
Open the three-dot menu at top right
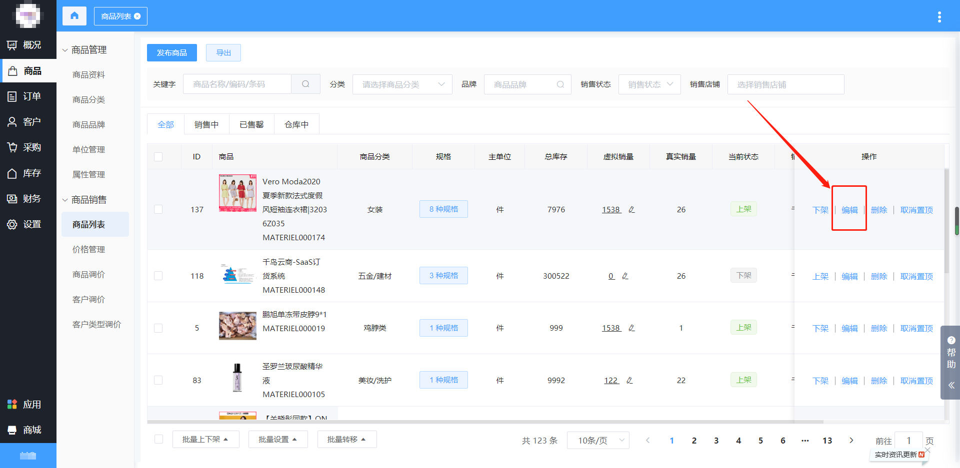point(939,17)
